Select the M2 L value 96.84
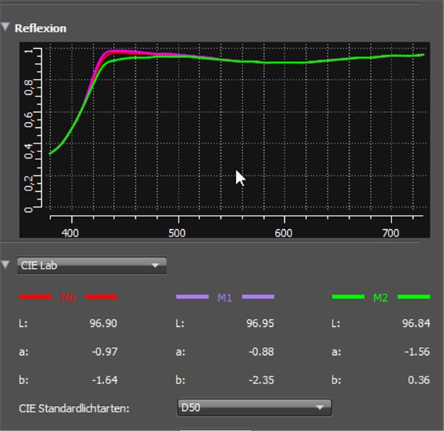The image size is (444, 431). (417, 323)
